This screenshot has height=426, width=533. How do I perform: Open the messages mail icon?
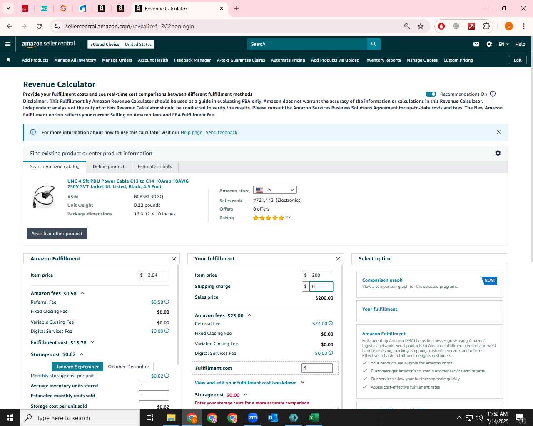(x=476, y=44)
